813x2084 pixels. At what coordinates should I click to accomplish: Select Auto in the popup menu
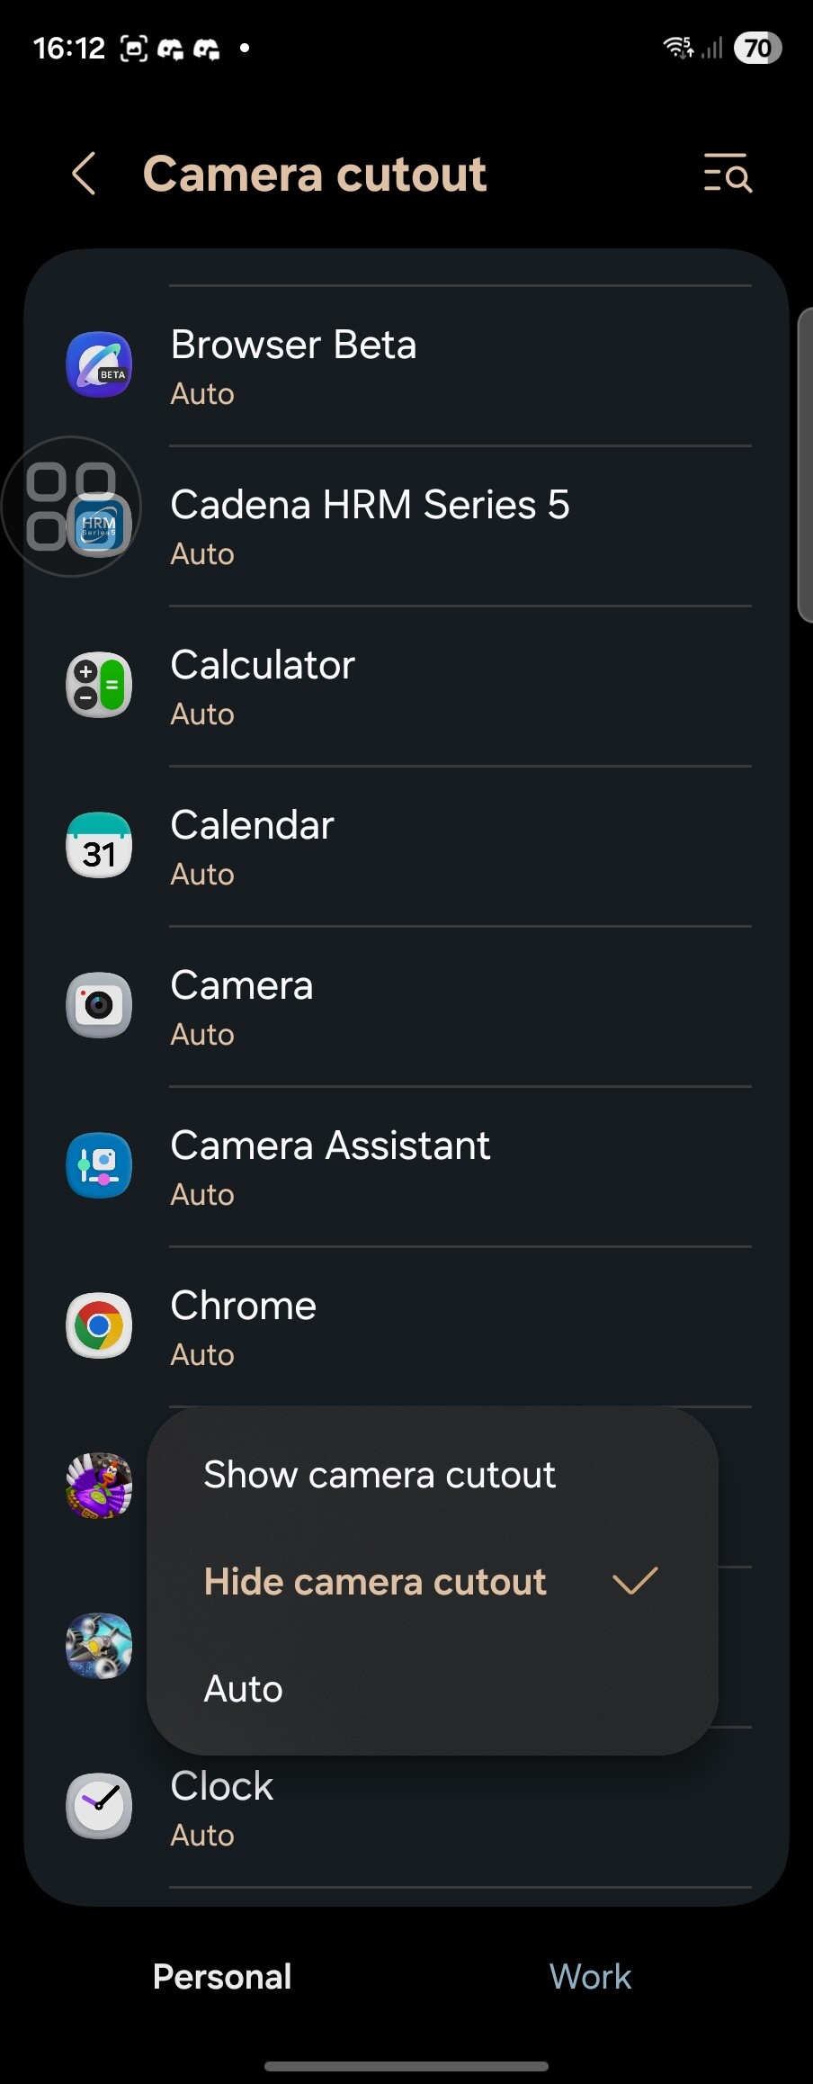244,1689
